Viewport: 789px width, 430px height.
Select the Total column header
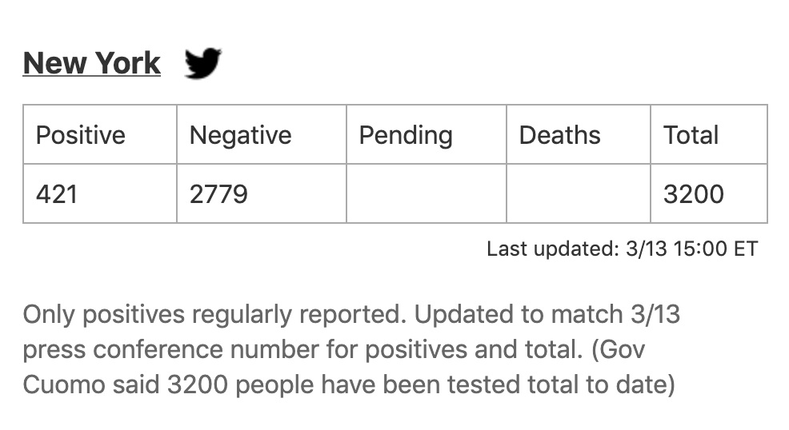point(708,134)
